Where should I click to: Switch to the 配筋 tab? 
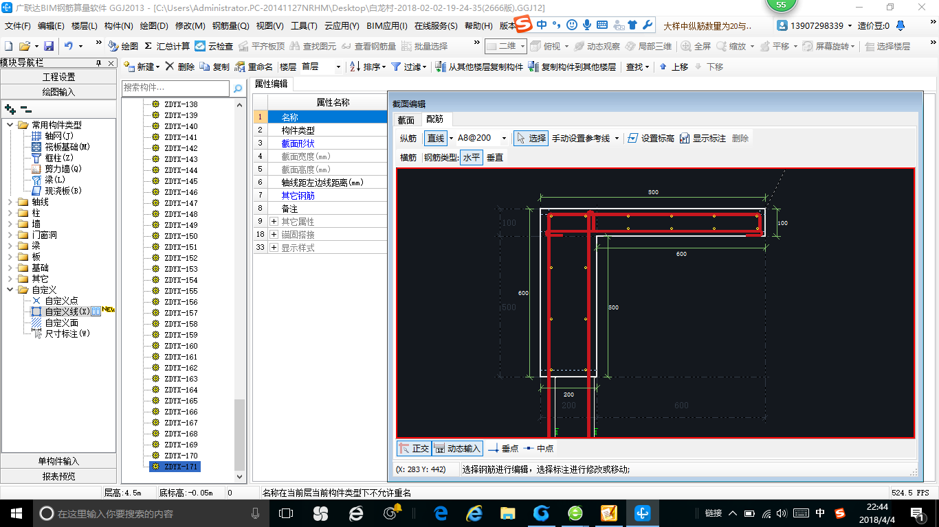click(x=435, y=119)
